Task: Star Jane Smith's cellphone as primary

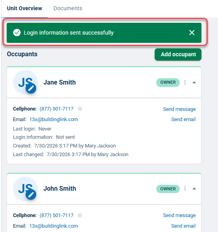Action: 80,109
